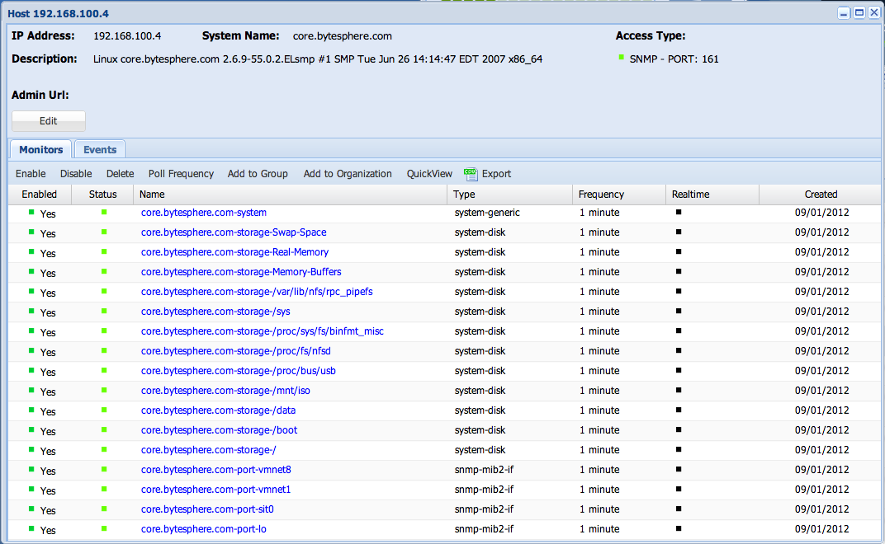Click QuickView in the monitors toolbar
The height and width of the screenshot is (544, 885).
point(429,174)
